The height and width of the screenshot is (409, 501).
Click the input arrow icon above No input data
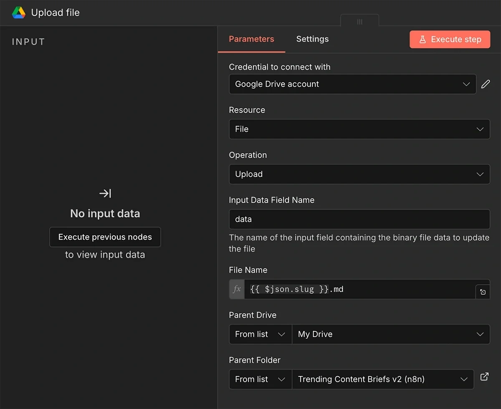105,193
